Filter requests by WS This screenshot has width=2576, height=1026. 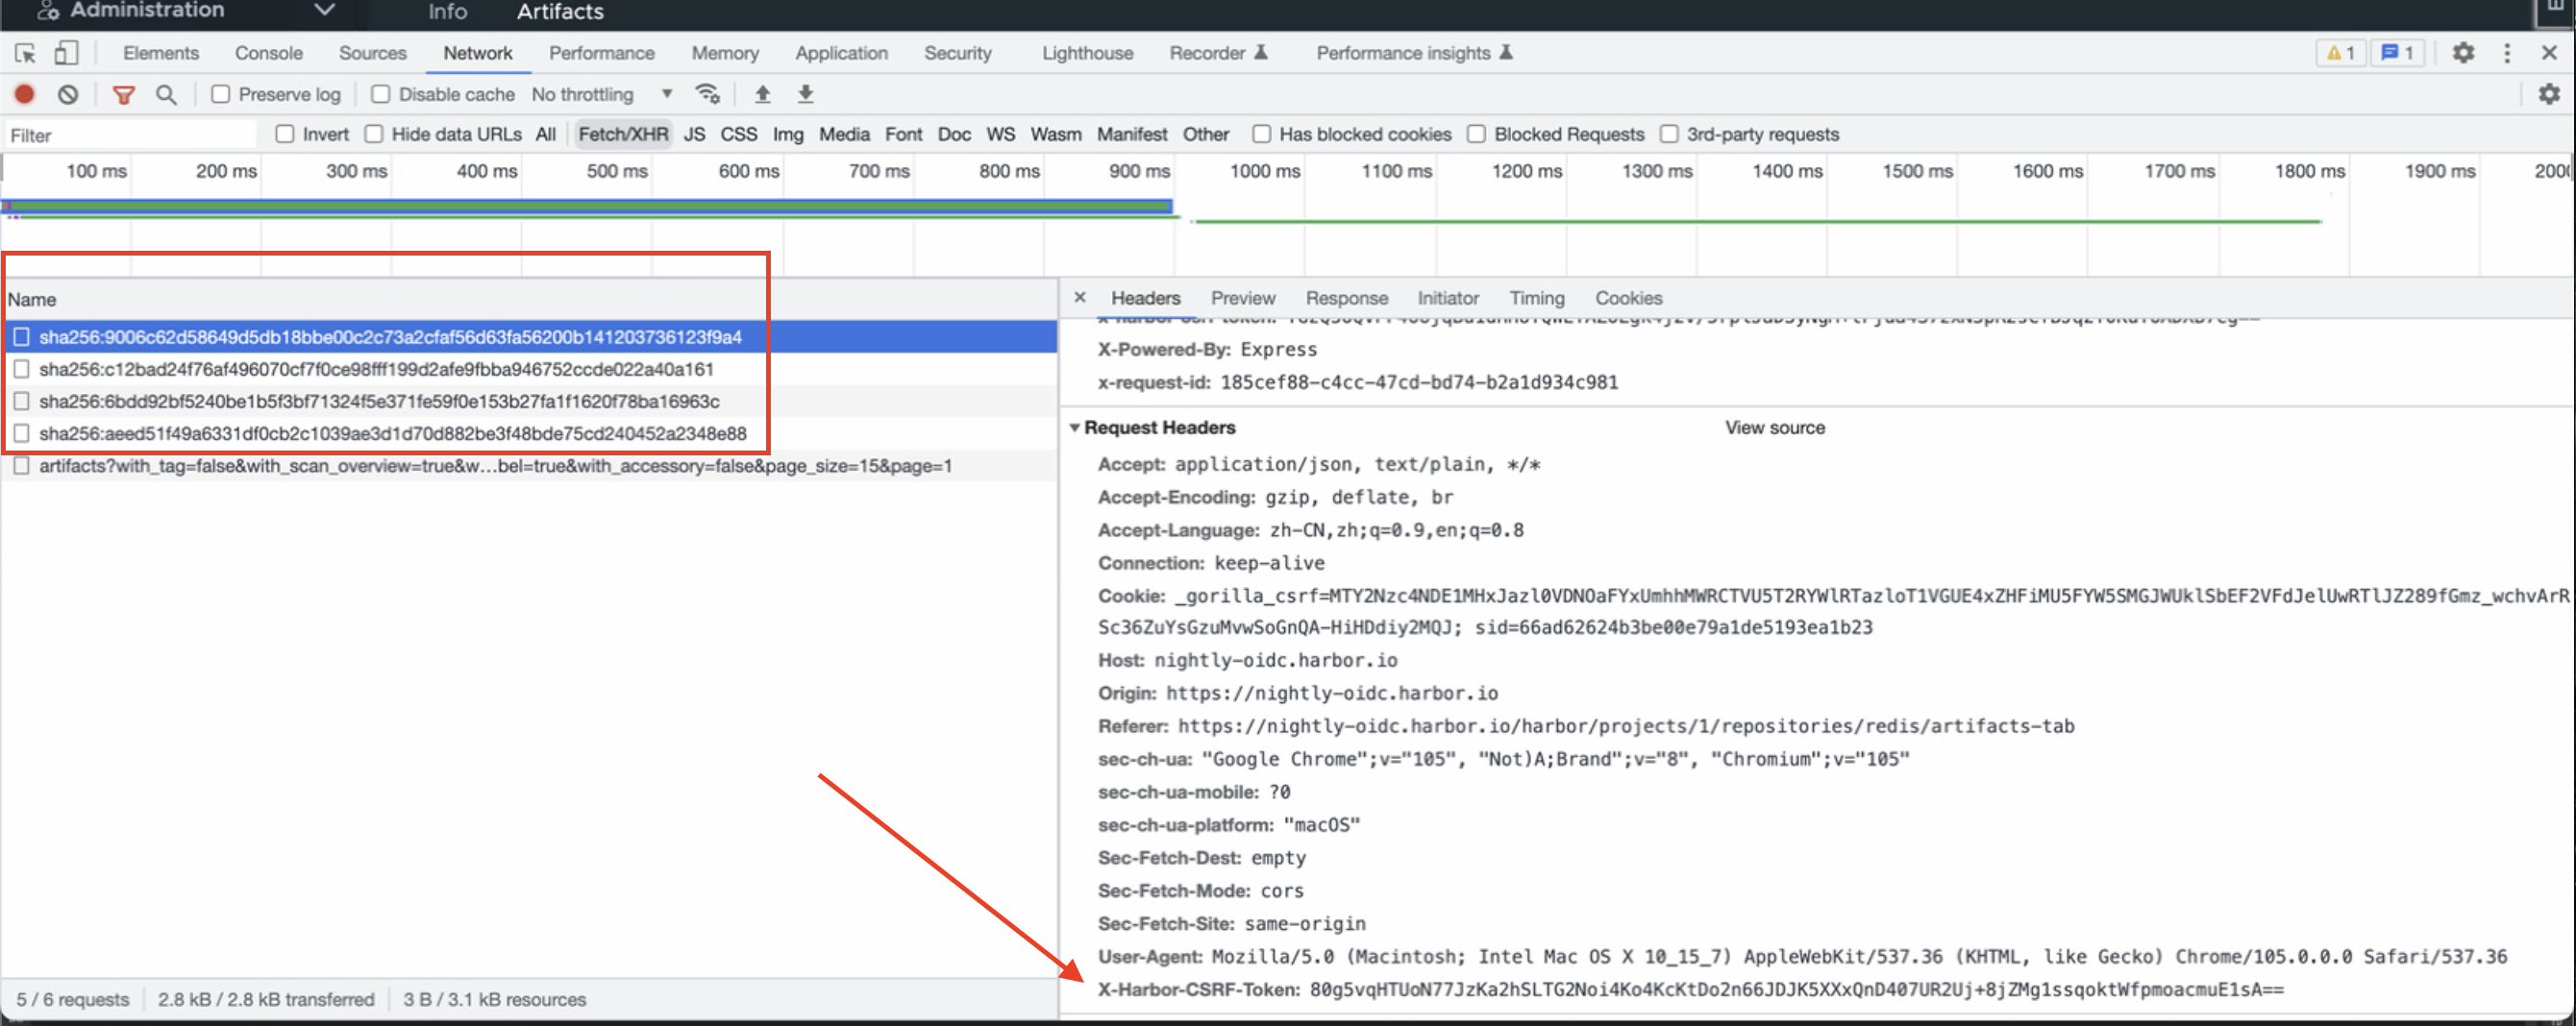tap(1000, 134)
